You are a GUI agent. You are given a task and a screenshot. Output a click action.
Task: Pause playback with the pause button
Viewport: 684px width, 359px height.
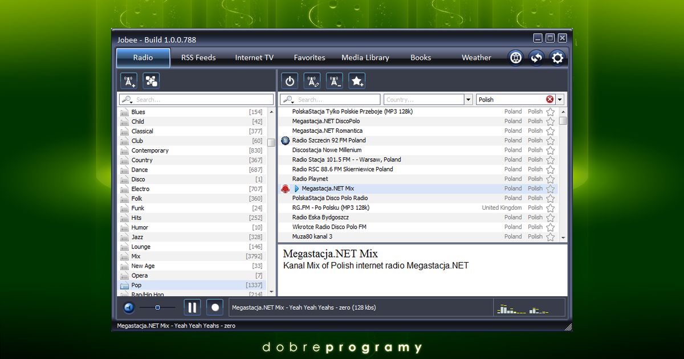192,308
